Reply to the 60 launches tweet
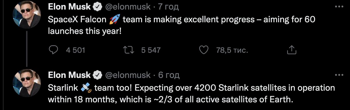 click(54, 50)
